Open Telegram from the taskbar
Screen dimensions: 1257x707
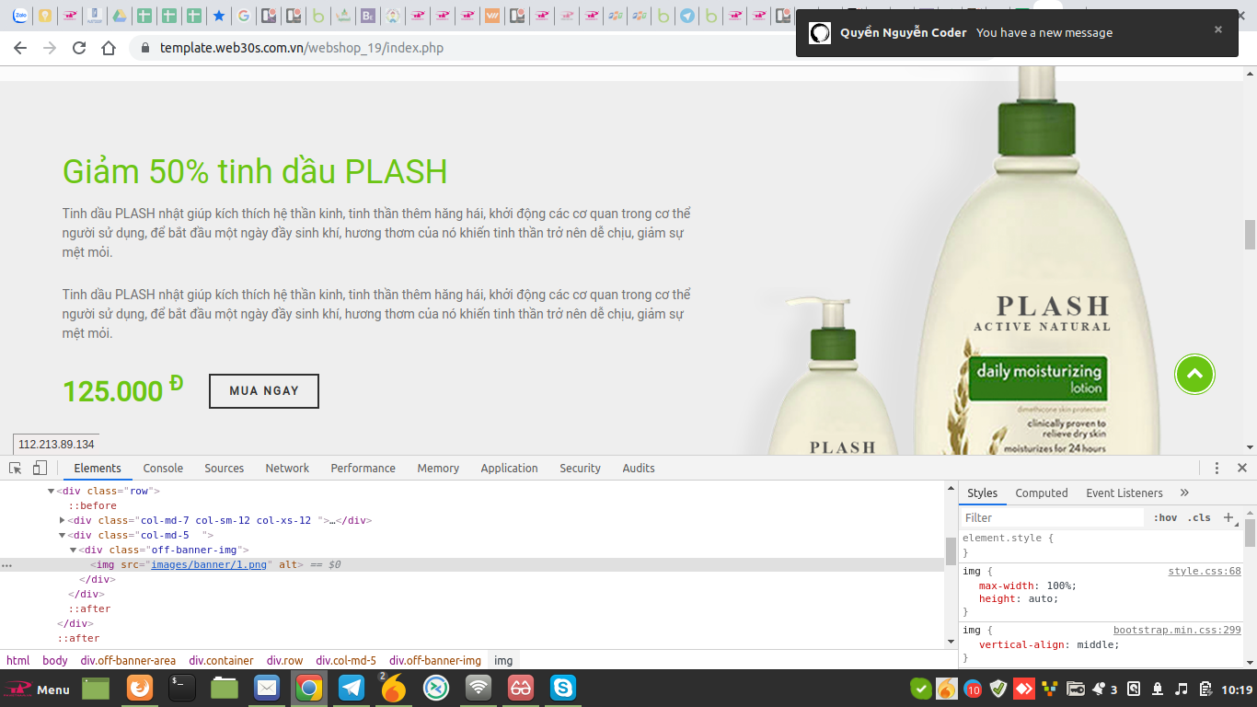click(x=351, y=688)
